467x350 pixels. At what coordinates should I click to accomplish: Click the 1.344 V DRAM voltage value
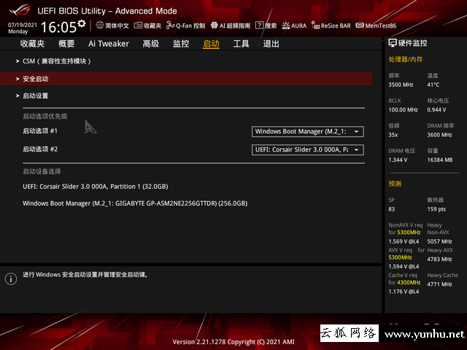point(398,160)
